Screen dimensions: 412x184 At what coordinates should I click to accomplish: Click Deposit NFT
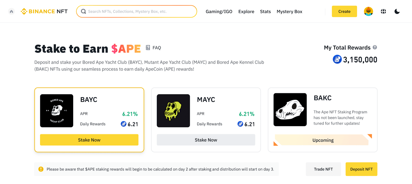point(361,169)
